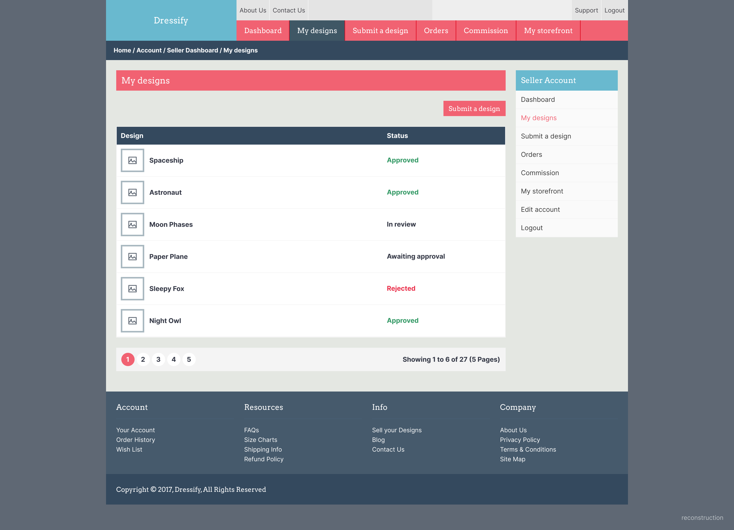Switch to the Dashboard nav tab
Screen dimensions: 734x530
pos(263,31)
